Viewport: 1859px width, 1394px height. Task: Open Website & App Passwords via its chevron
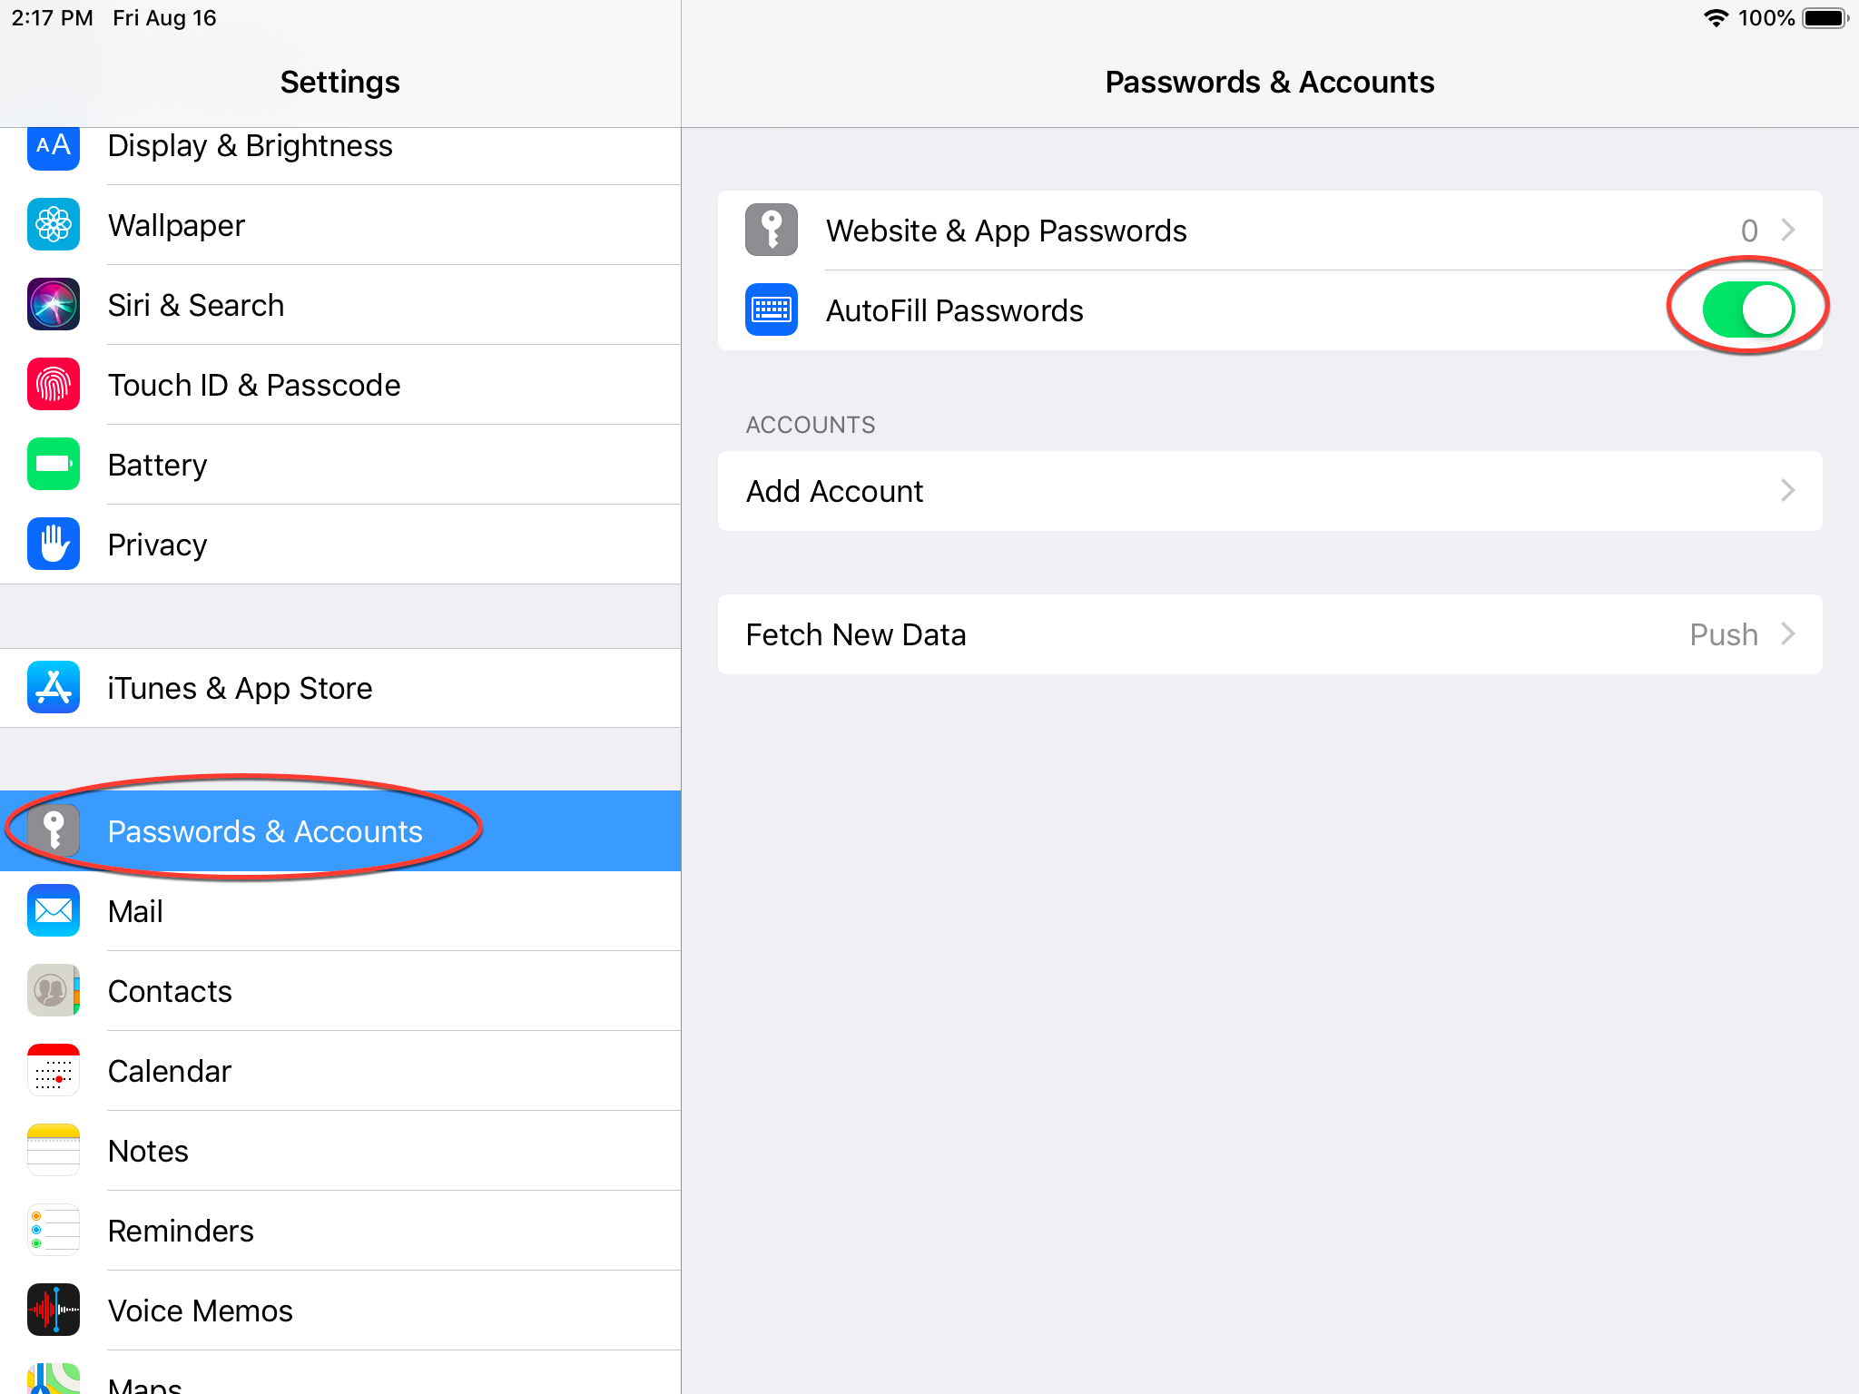(x=1788, y=230)
